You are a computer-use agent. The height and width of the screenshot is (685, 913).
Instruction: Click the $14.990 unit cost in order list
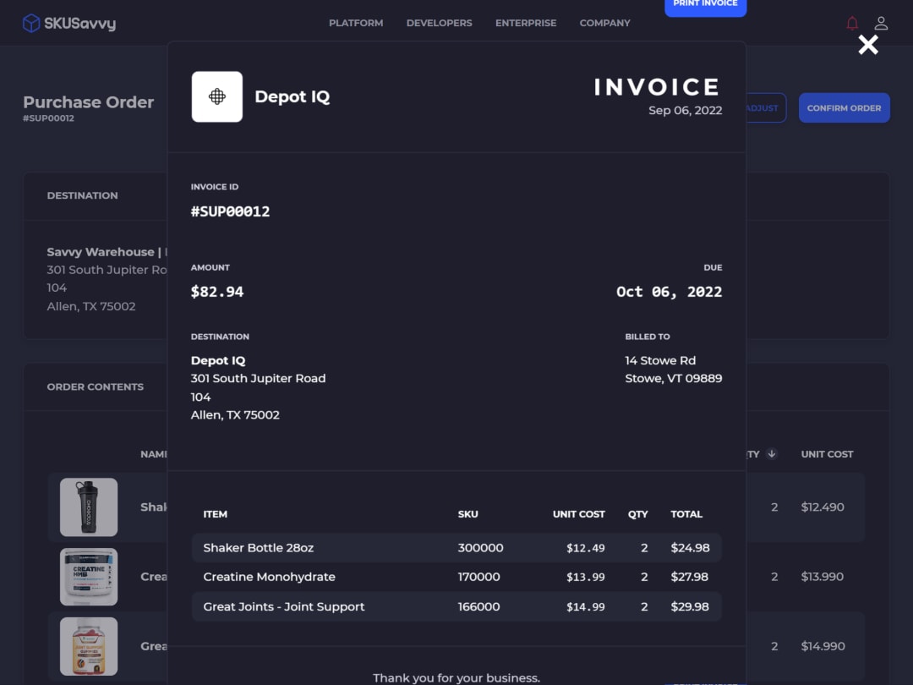(823, 646)
